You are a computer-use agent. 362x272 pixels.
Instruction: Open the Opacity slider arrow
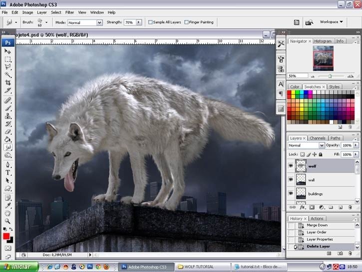tap(356, 145)
